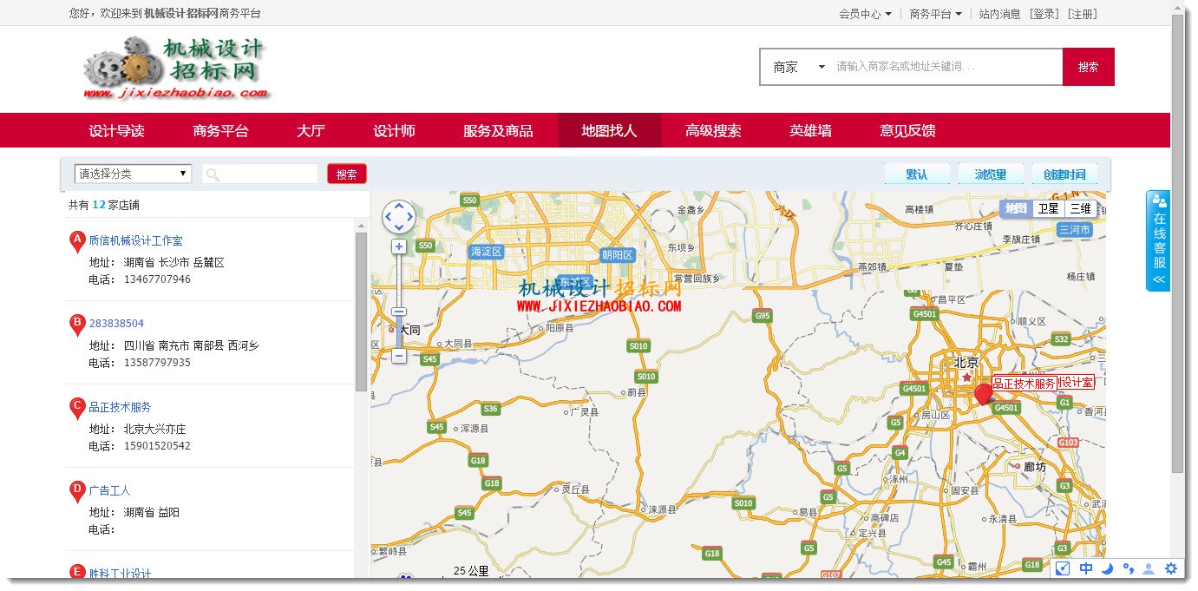The image size is (1198, 591).
Task: Click the red pin on the map
Action: [983, 395]
